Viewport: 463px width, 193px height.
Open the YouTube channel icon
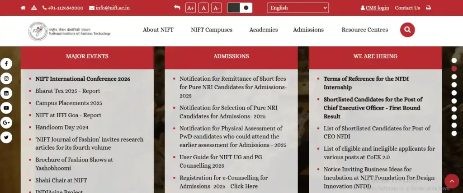6,108
